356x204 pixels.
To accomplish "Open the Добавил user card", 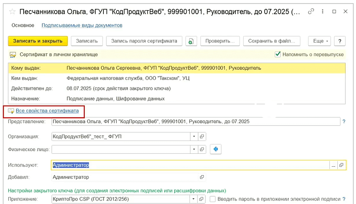I will click(202, 177).
